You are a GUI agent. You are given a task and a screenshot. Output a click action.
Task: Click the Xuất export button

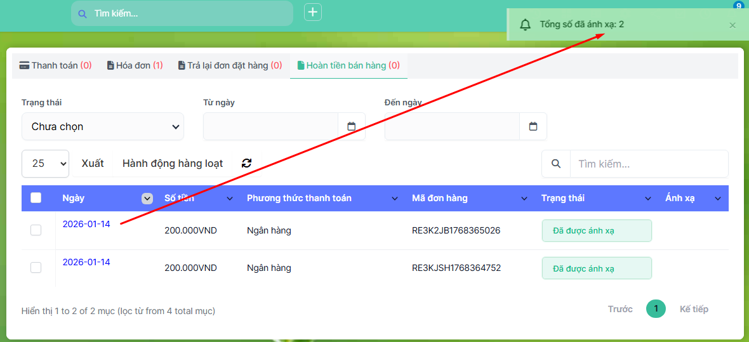[x=93, y=163]
